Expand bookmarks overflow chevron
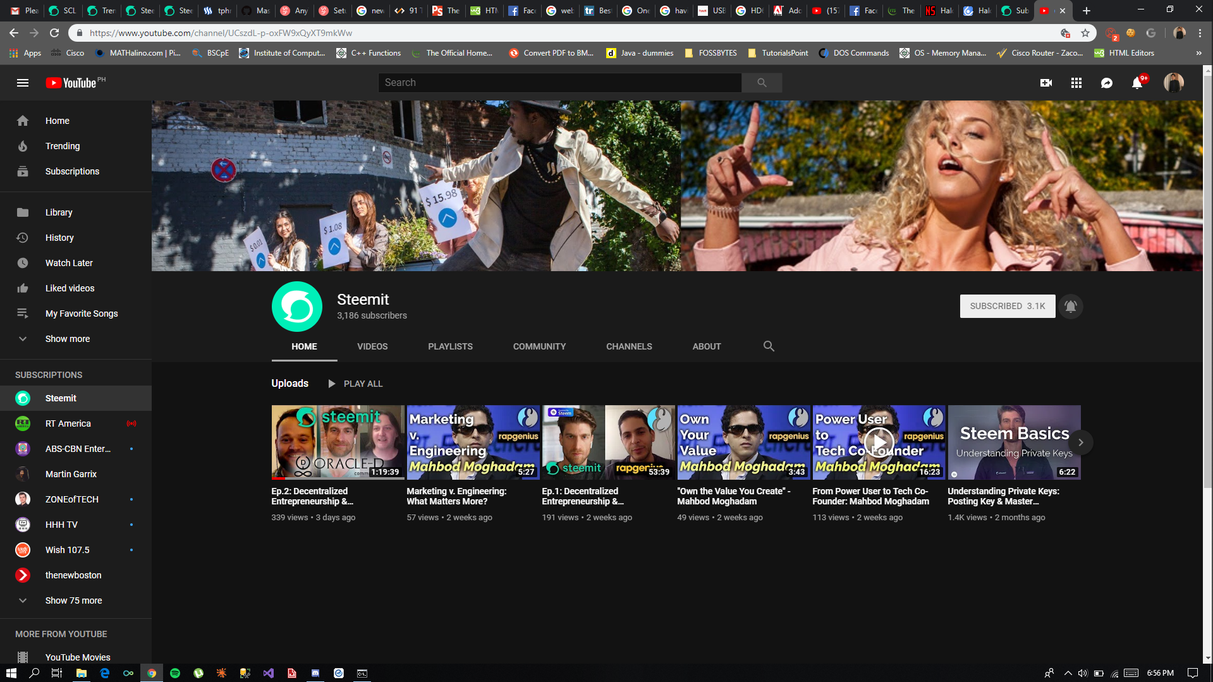 pos(1199,53)
